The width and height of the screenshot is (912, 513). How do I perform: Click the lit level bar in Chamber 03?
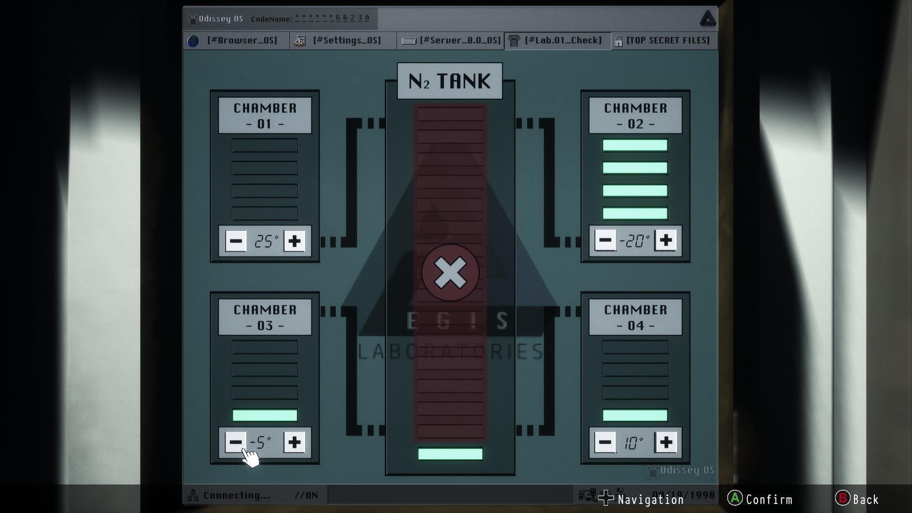(x=265, y=416)
